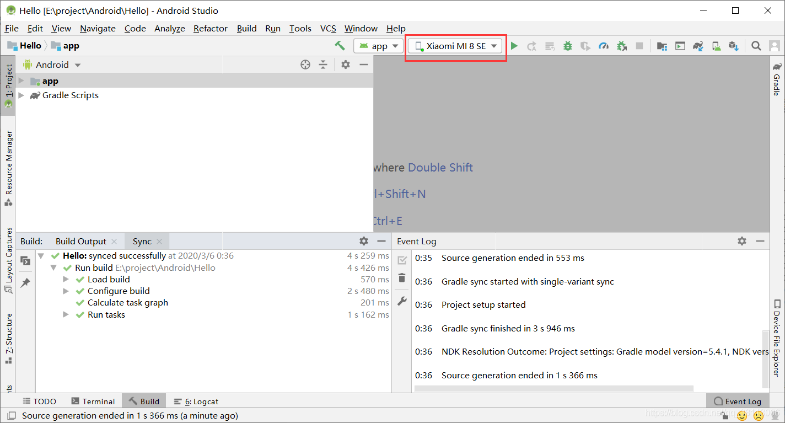
Task: Click the Event Log horizontal scrollbar
Action: point(553,388)
